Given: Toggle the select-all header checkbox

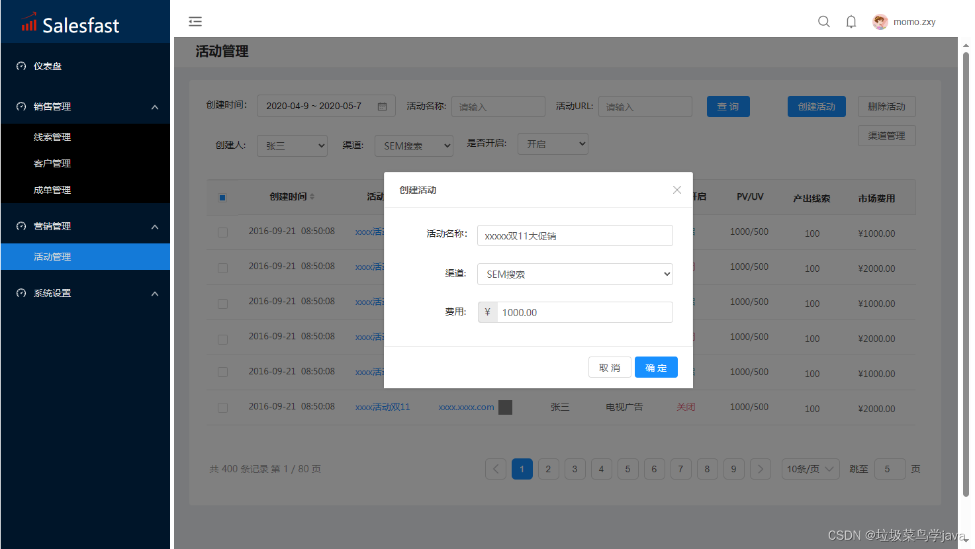Looking at the screenshot, I should click(x=222, y=197).
